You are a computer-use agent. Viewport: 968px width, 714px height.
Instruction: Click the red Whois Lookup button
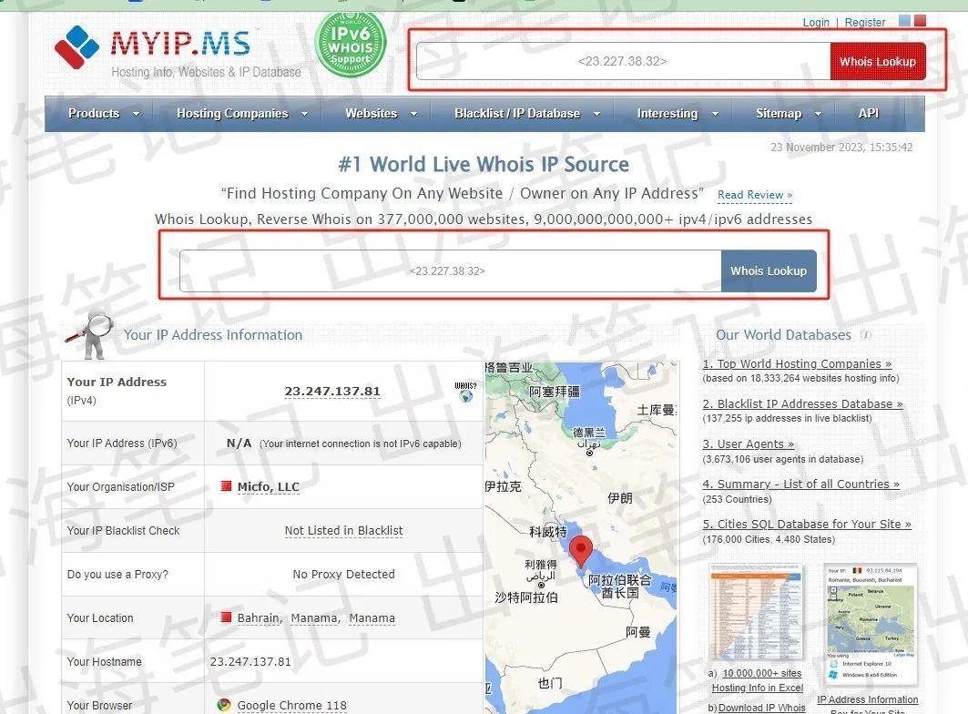pos(877,61)
